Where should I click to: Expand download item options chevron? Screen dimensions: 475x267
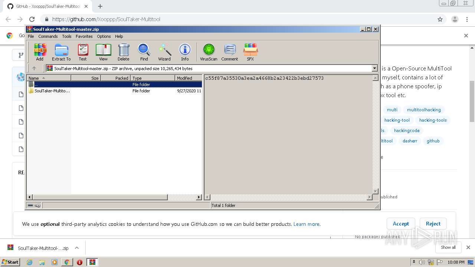pos(77,248)
